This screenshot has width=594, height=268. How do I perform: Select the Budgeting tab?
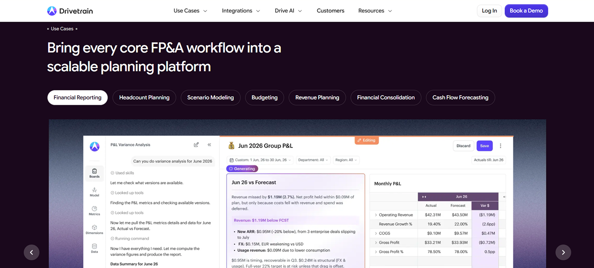point(265,98)
